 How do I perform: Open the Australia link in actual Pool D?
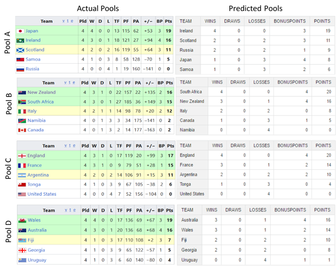37,230
